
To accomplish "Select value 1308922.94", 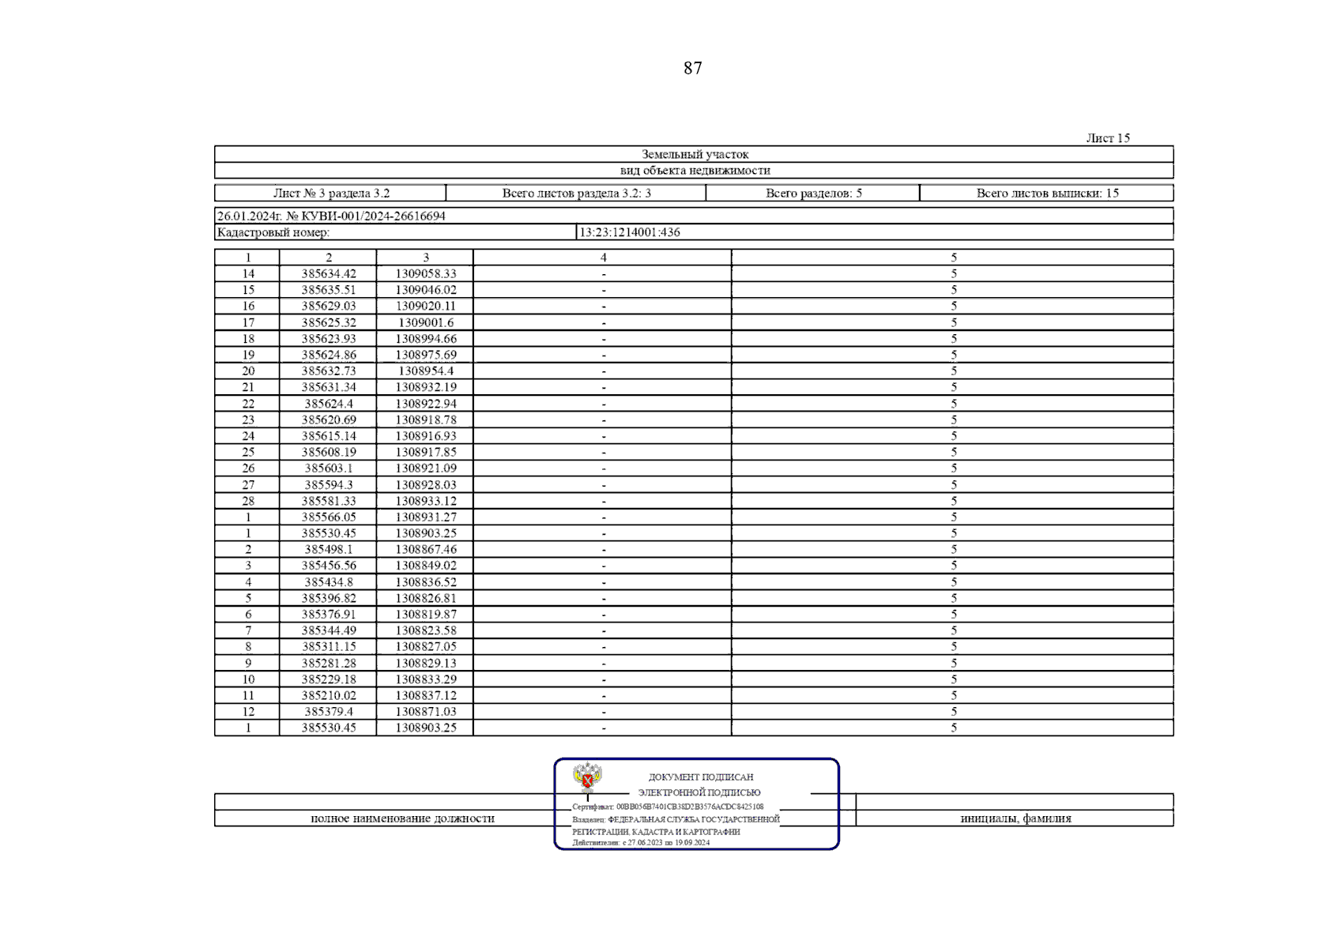I will (426, 404).
